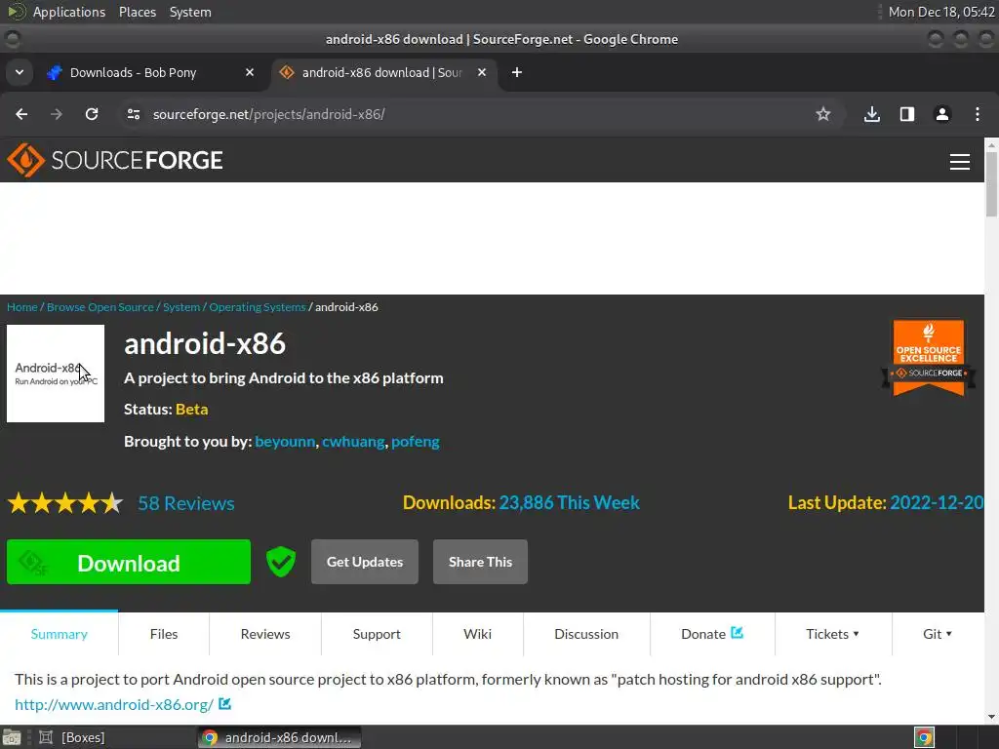Open the System menu in top panel
The width and height of the screenshot is (999, 749).
click(190, 12)
